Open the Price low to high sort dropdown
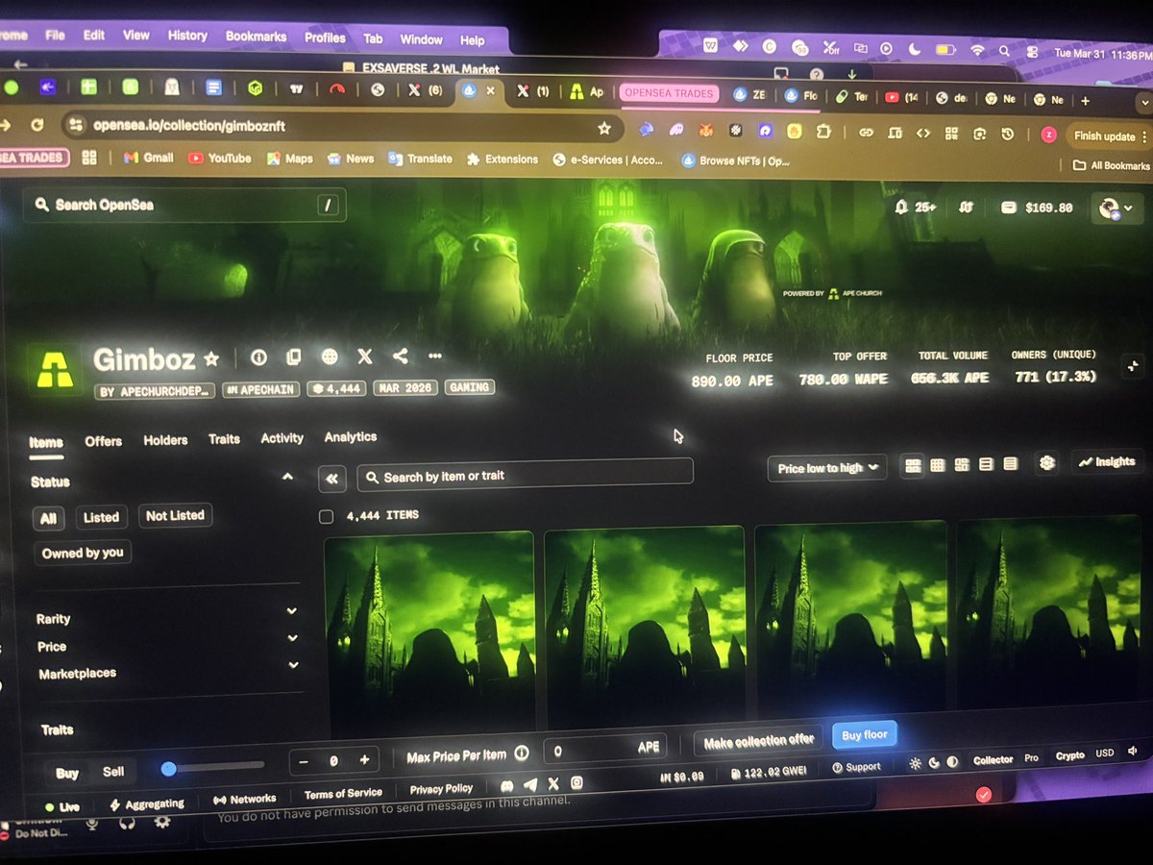Image resolution: width=1153 pixels, height=865 pixels. [827, 468]
